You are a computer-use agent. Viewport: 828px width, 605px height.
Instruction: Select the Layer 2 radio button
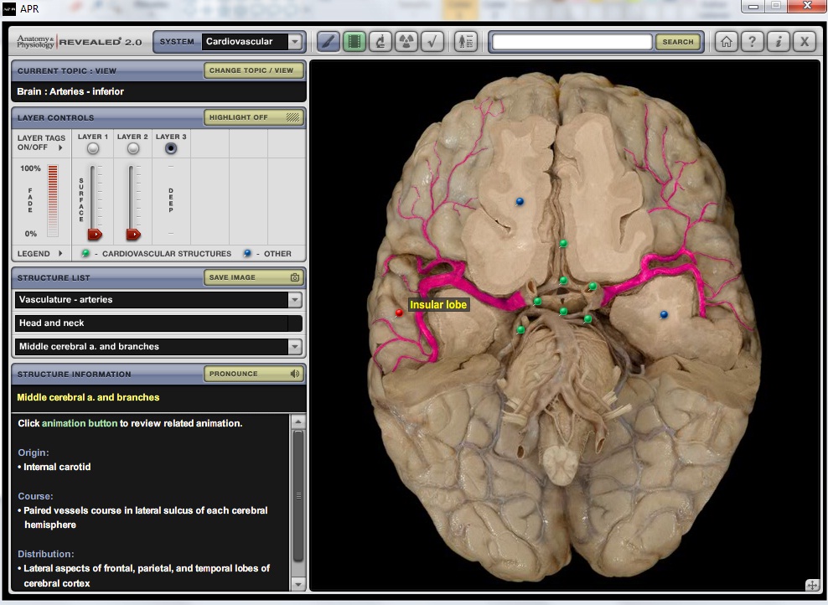coord(133,148)
